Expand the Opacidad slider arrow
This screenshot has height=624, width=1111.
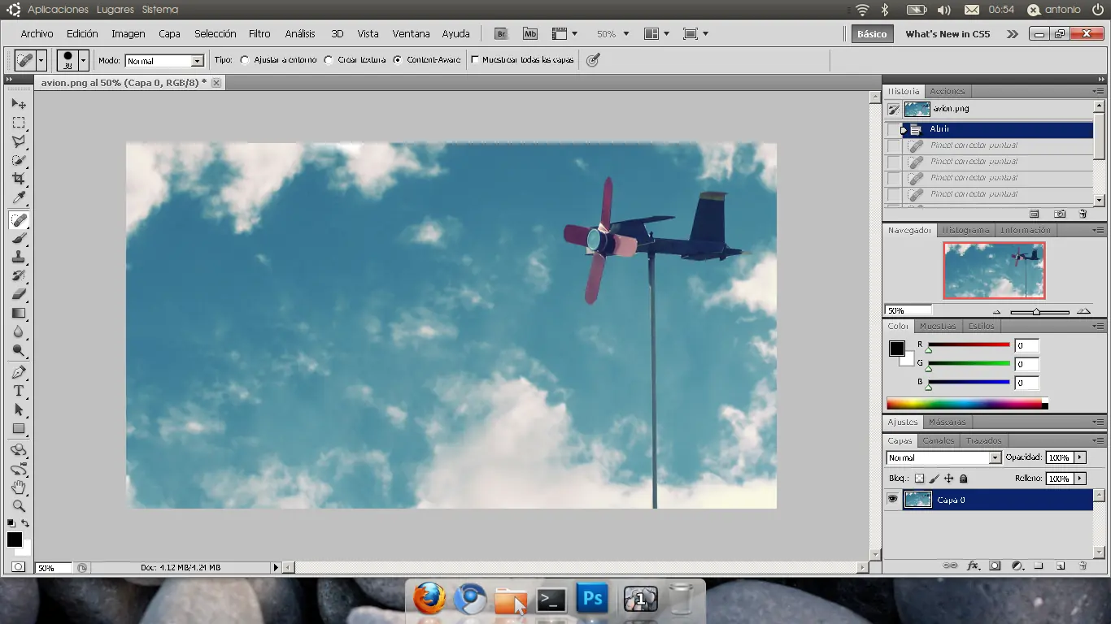click(x=1080, y=457)
